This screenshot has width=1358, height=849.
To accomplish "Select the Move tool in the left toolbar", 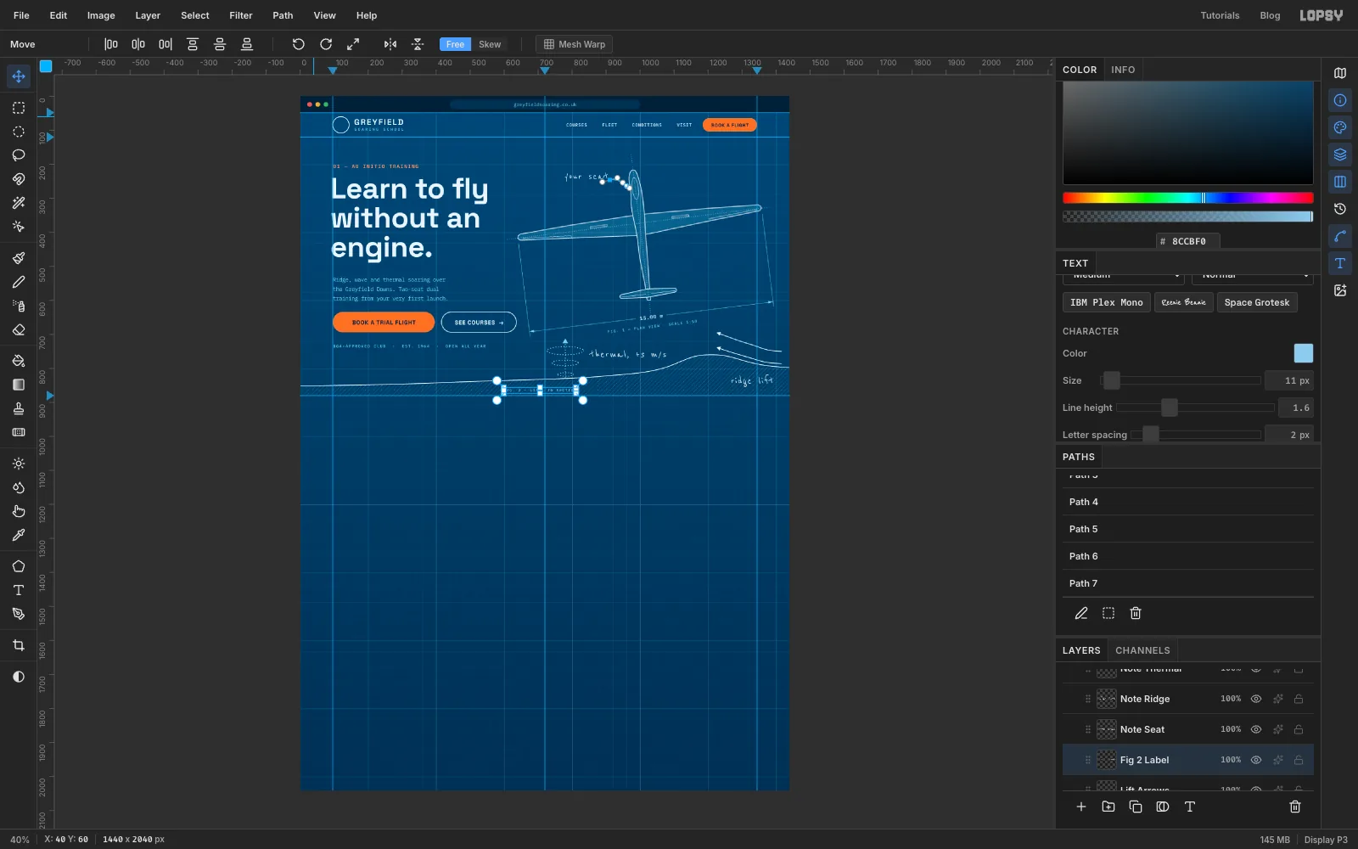I will click(x=19, y=76).
